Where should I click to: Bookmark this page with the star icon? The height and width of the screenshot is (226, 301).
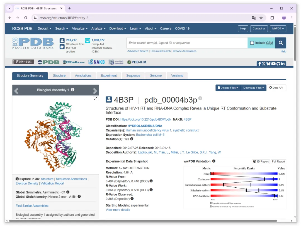(261, 18)
